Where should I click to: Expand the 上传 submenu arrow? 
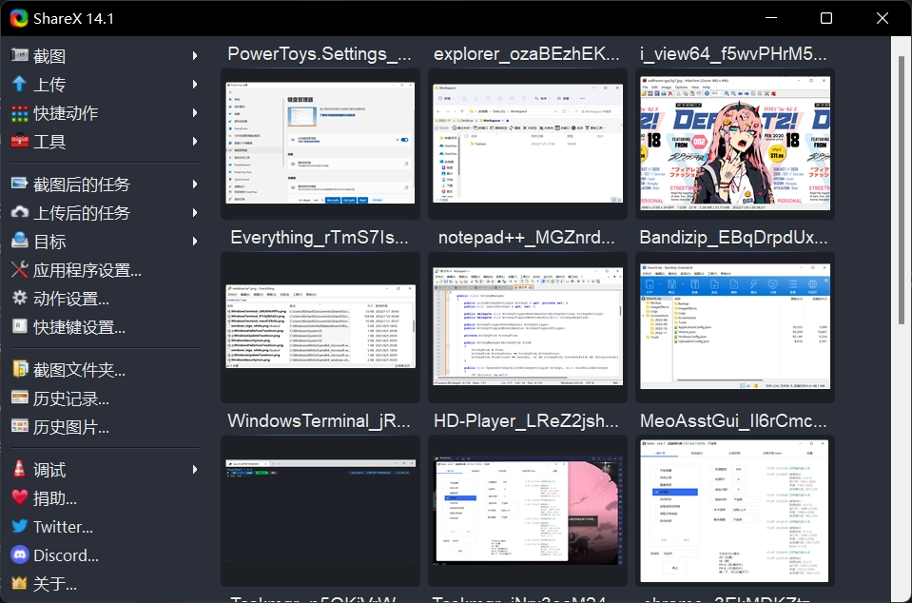pos(195,85)
